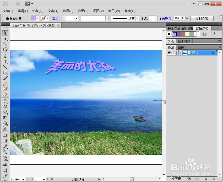Select the Artboard tool

click(x=5, y=170)
